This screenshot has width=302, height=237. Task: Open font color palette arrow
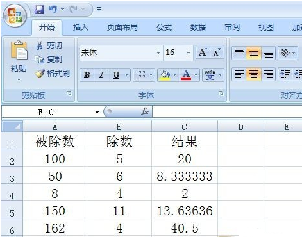click(x=196, y=75)
